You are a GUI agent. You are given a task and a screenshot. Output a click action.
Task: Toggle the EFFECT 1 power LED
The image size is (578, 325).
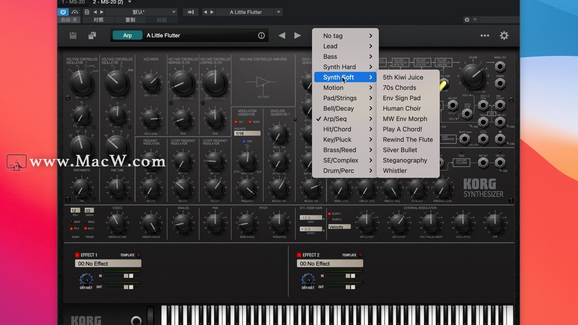tap(77, 255)
